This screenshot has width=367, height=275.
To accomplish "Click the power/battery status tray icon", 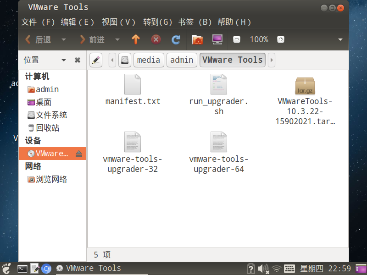I will 250,269.
